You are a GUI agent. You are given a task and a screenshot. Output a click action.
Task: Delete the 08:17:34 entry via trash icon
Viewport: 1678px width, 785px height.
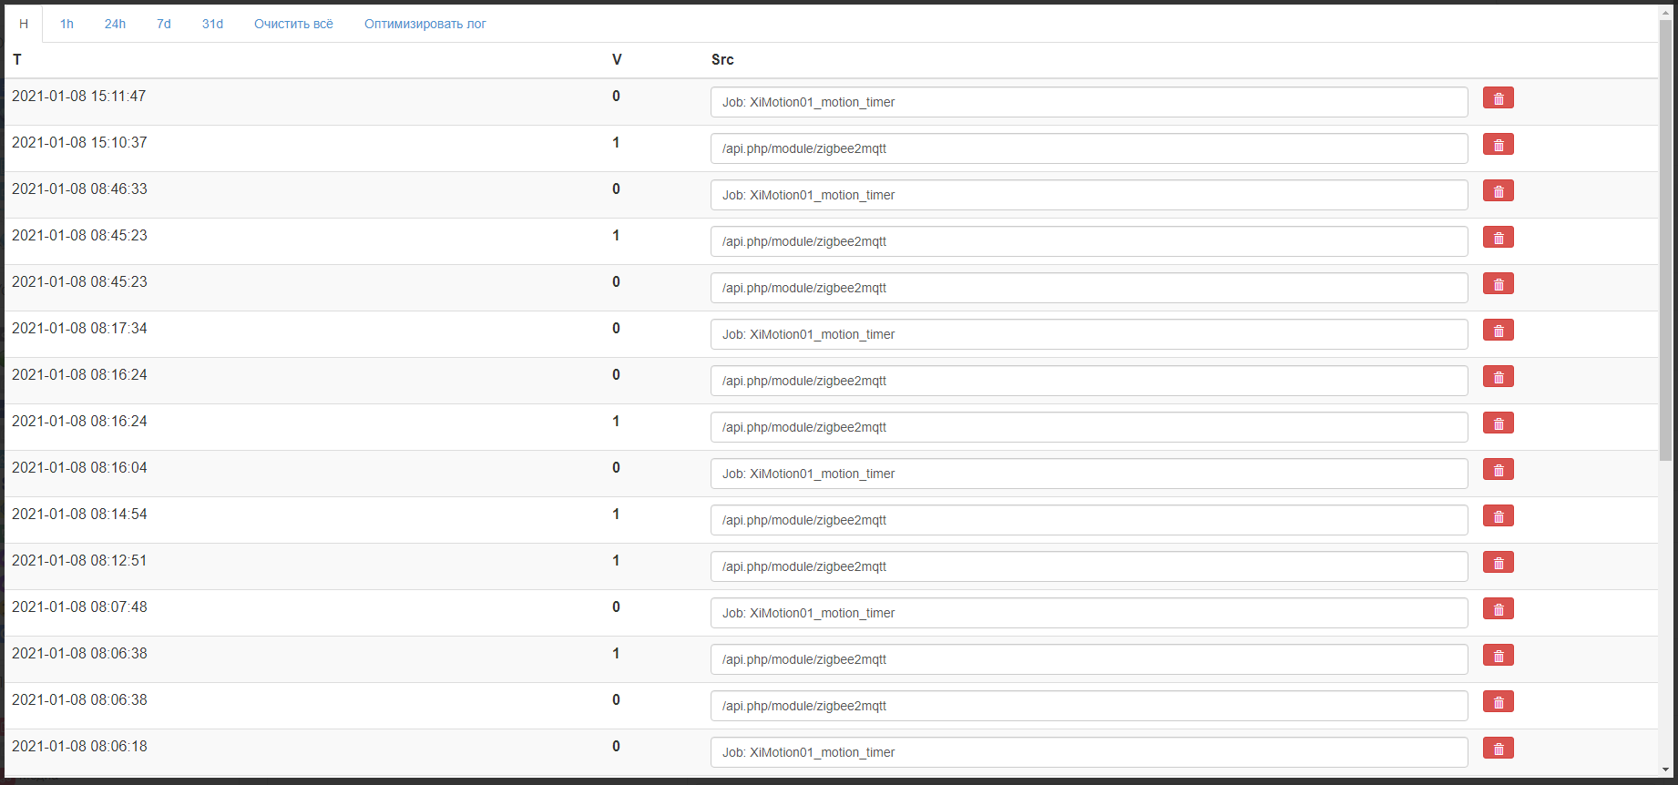[1498, 331]
